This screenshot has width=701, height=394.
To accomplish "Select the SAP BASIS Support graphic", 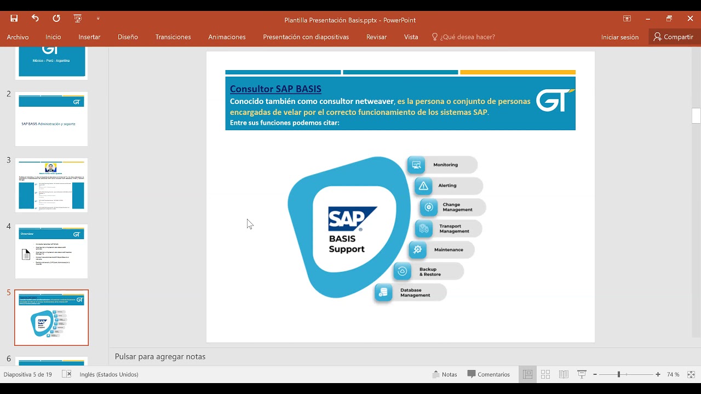I will (x=349, y=227).
